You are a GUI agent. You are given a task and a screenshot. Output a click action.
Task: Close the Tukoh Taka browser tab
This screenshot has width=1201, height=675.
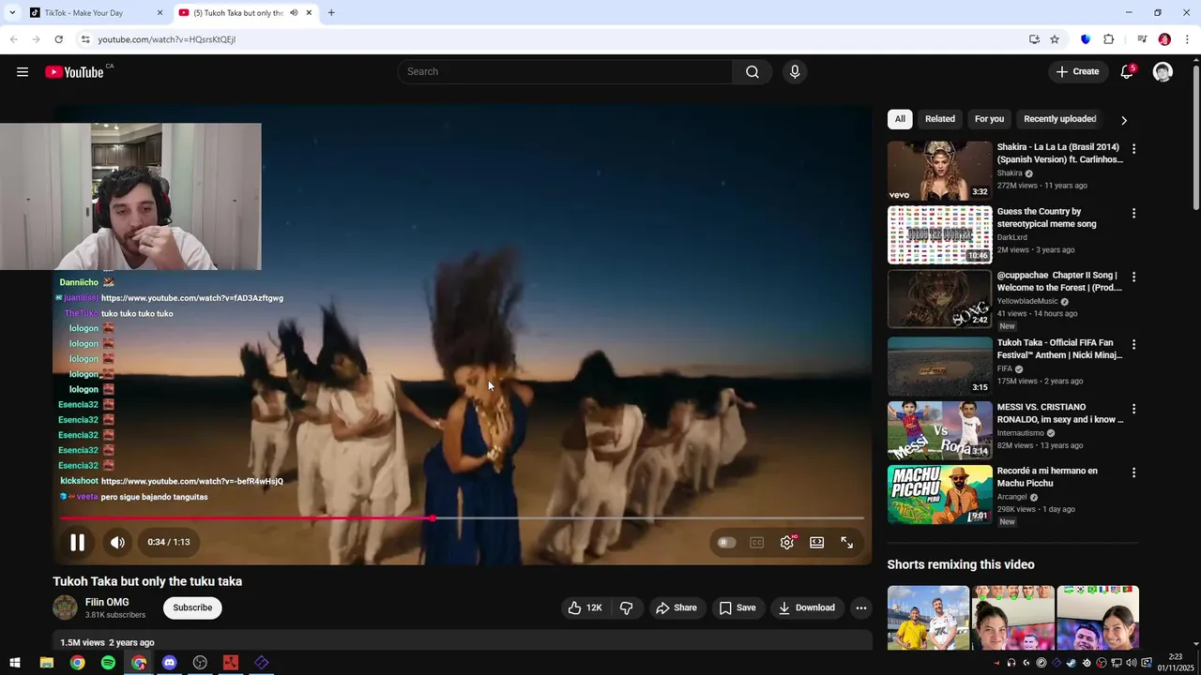(x=309, y=13)
